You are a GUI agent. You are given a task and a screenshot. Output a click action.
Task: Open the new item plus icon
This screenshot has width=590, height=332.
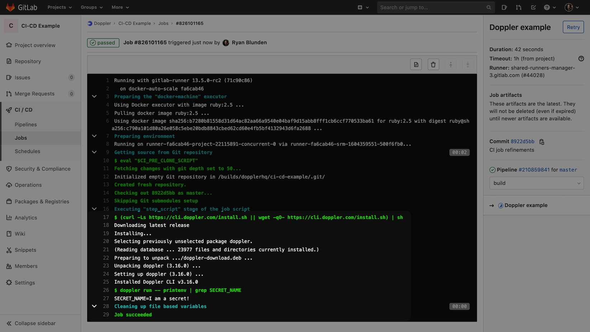point(360,7)
